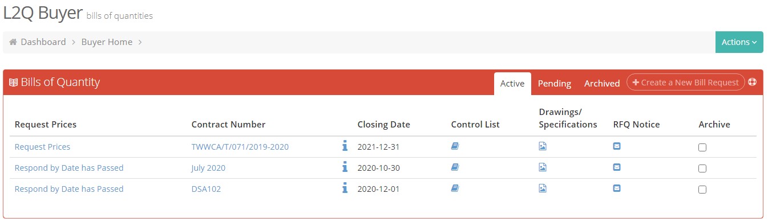Image resolution: width=768 pixels, height=222 pixels.
Task: Expand the Actions dropdown
Action: click(739, 42)
